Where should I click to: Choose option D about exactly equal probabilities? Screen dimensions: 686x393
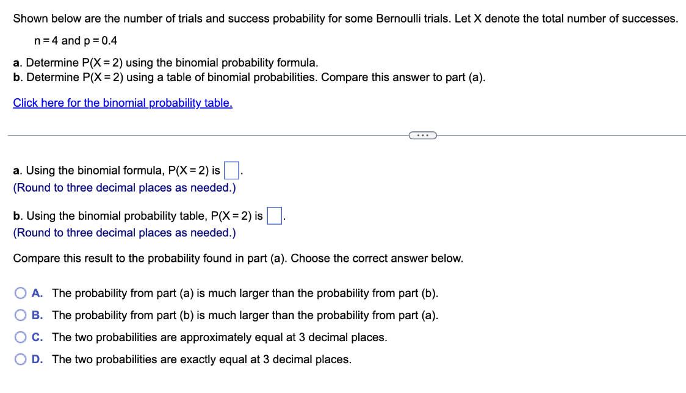20,359
